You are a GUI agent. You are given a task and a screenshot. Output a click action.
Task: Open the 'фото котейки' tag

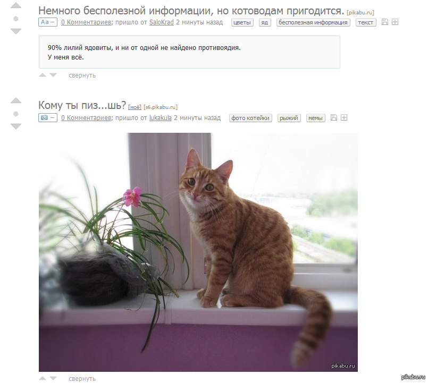(250, 118)
